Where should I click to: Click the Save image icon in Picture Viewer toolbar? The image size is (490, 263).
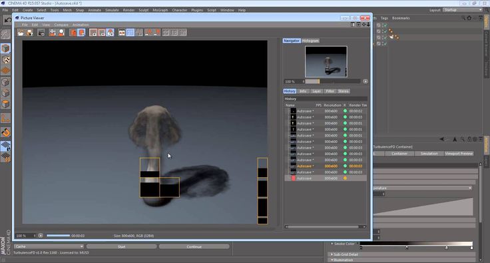click(x=29, y=33)
